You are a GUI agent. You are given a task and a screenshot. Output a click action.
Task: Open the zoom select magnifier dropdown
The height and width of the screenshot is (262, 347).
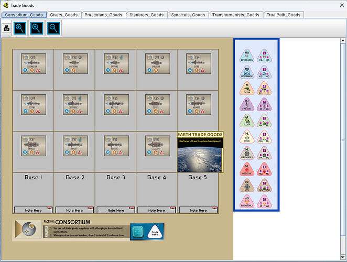click(x=37, y=28)
